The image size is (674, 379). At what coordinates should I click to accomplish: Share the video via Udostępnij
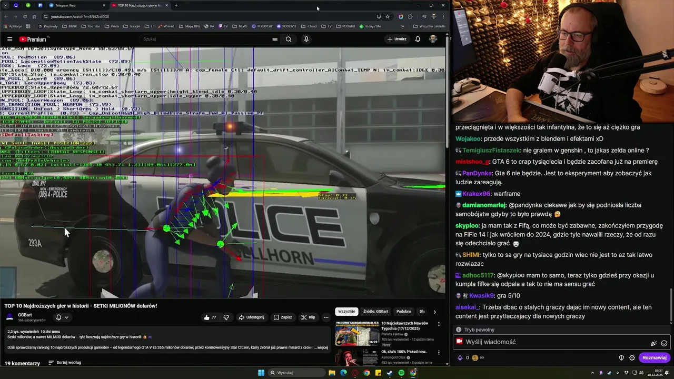[251, 317]
